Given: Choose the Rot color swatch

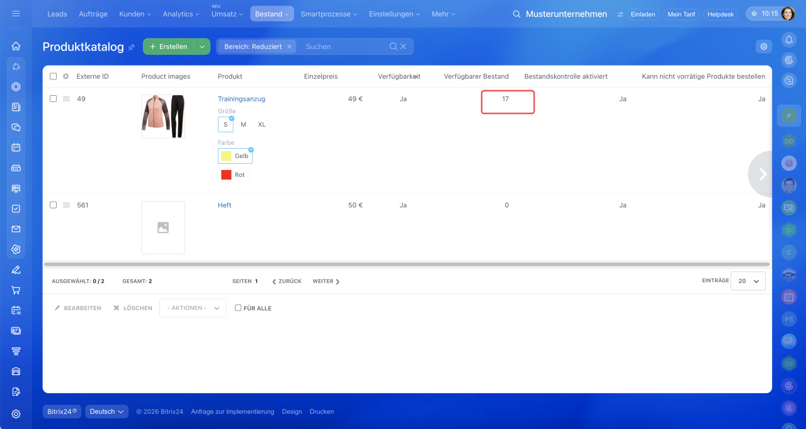Looking at the screenshot, I should (233, 175).
